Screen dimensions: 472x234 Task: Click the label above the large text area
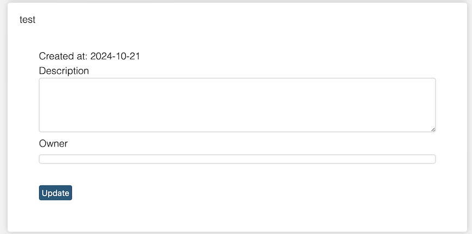click(64, 71)
